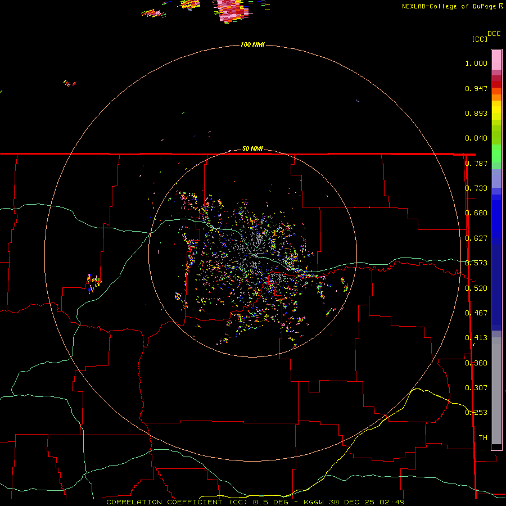This screenshot has width=506, height=506.
Task: Click the bright green segment of the color scale
Action: click(496, 154)
